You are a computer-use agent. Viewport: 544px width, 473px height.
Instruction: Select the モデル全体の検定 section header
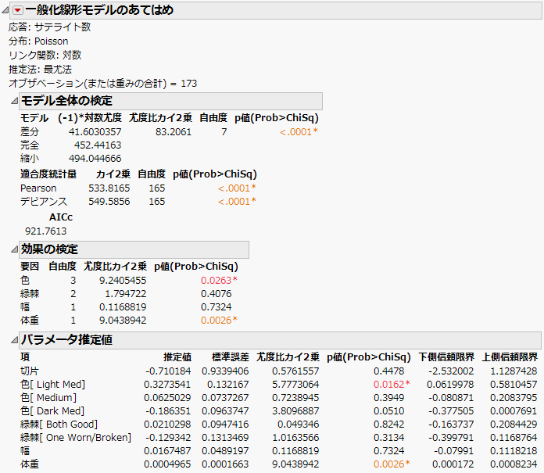coord(170,101)
